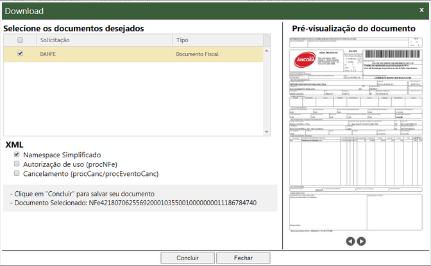The width and height of the screenshot is (431, 266).
Task: Disable Namespace Simplificado option
Action: click(17, 155)
